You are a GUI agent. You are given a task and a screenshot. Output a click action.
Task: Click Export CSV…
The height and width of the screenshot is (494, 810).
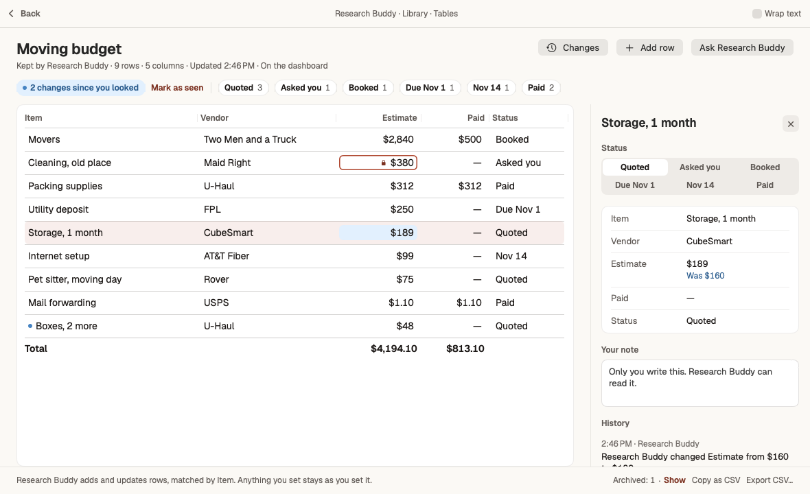[x=769, y=480]
